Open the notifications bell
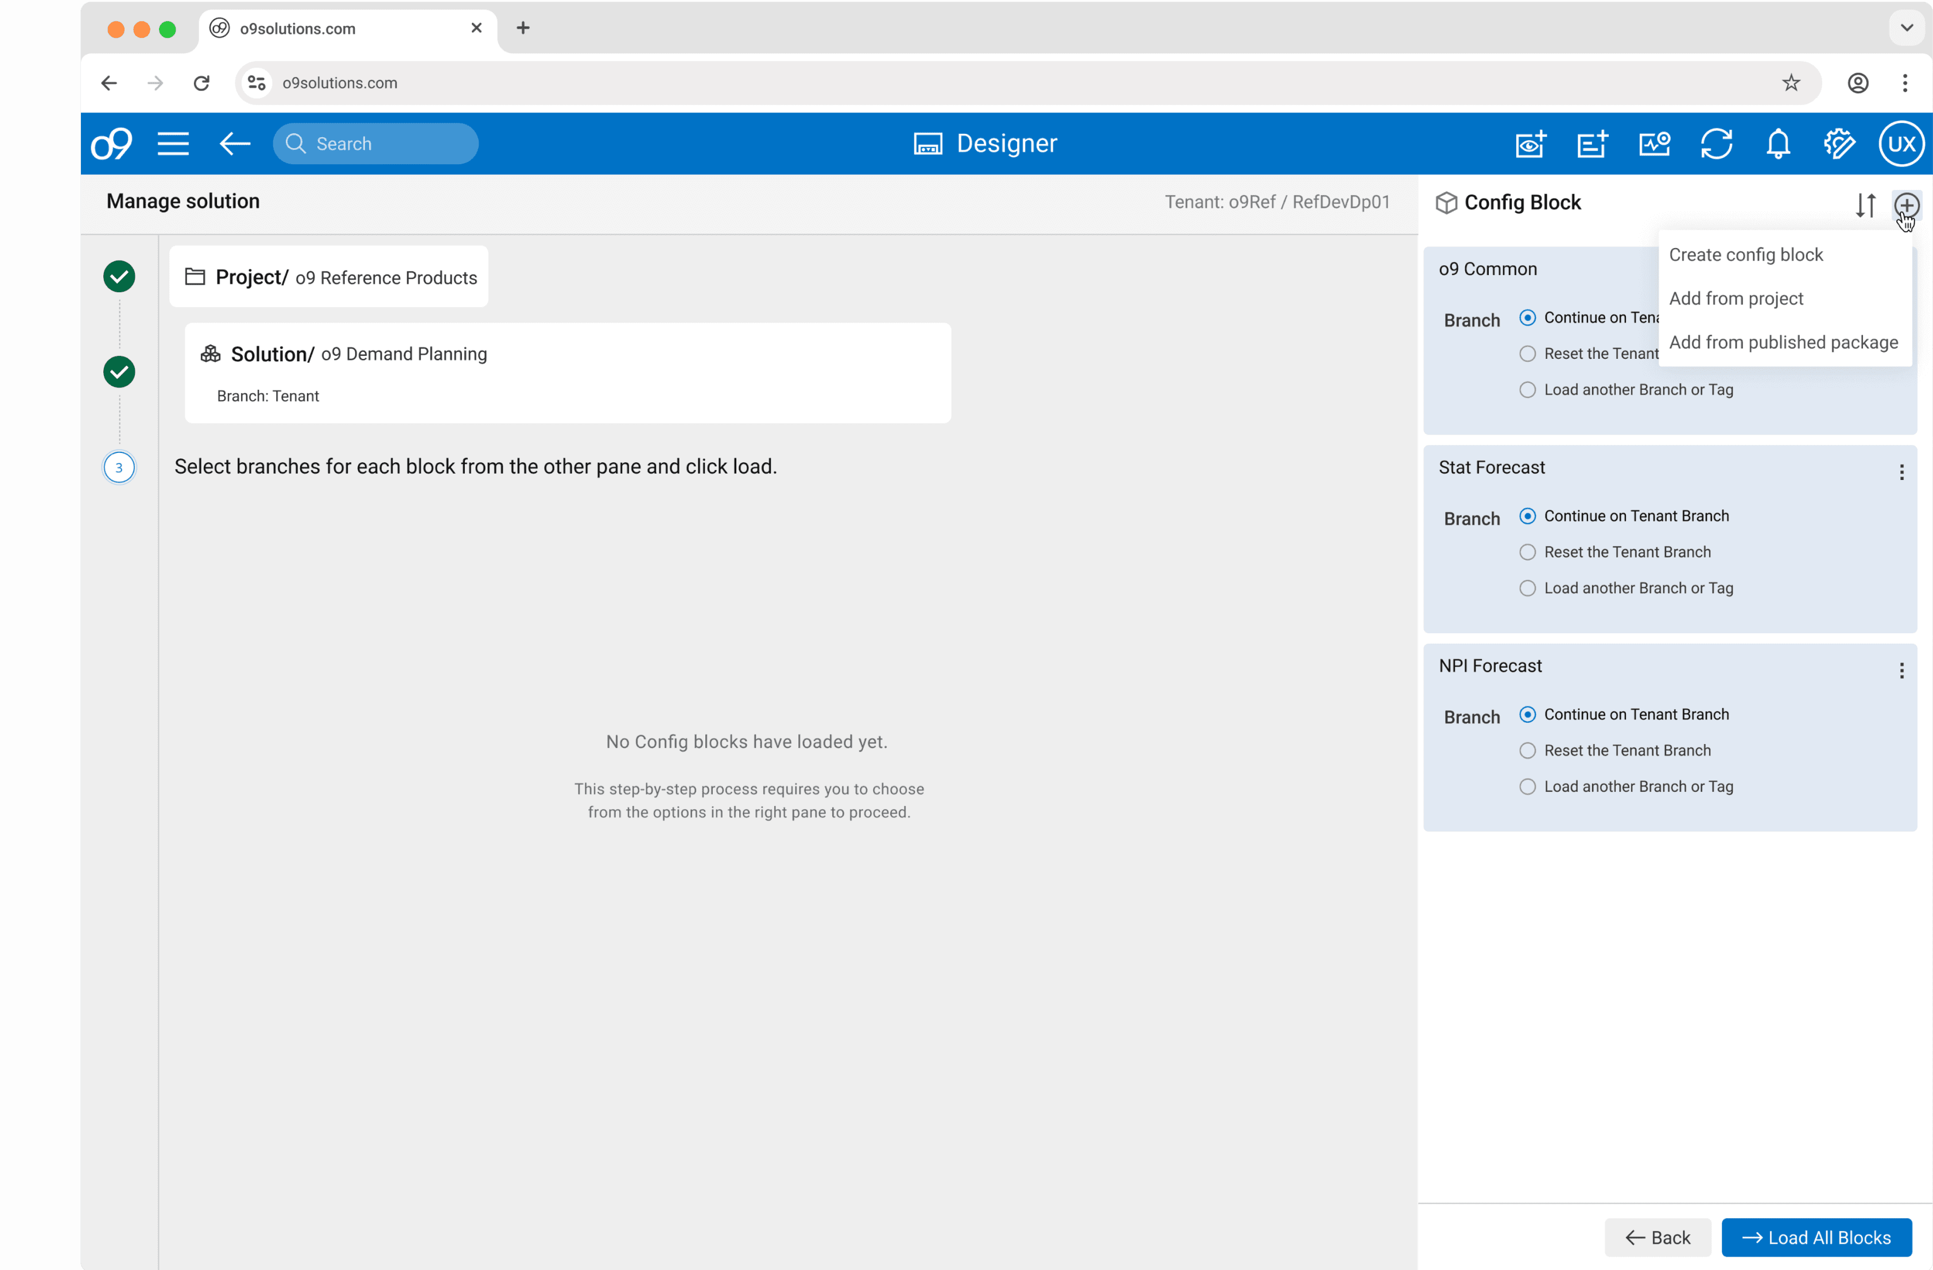The height and width of the screenshot is (1270, 1933). coord(1778,144)
